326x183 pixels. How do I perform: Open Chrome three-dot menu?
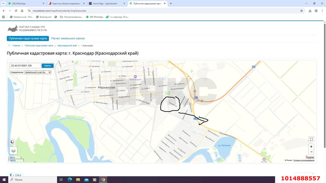[322, 11]
